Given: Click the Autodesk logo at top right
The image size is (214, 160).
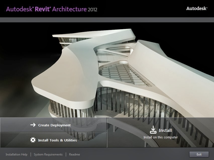Looking at the screenshot, I should tap(197, 9).
